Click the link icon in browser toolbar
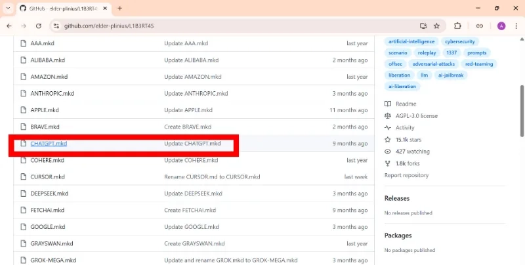The width and height of the screenshot is (525, 265). point(480,26)
